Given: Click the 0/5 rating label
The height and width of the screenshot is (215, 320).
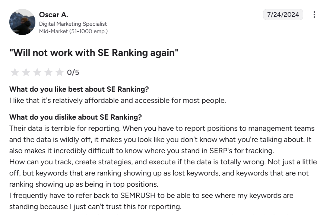Looking at the screenshot, I should click(x=74, y=72).
